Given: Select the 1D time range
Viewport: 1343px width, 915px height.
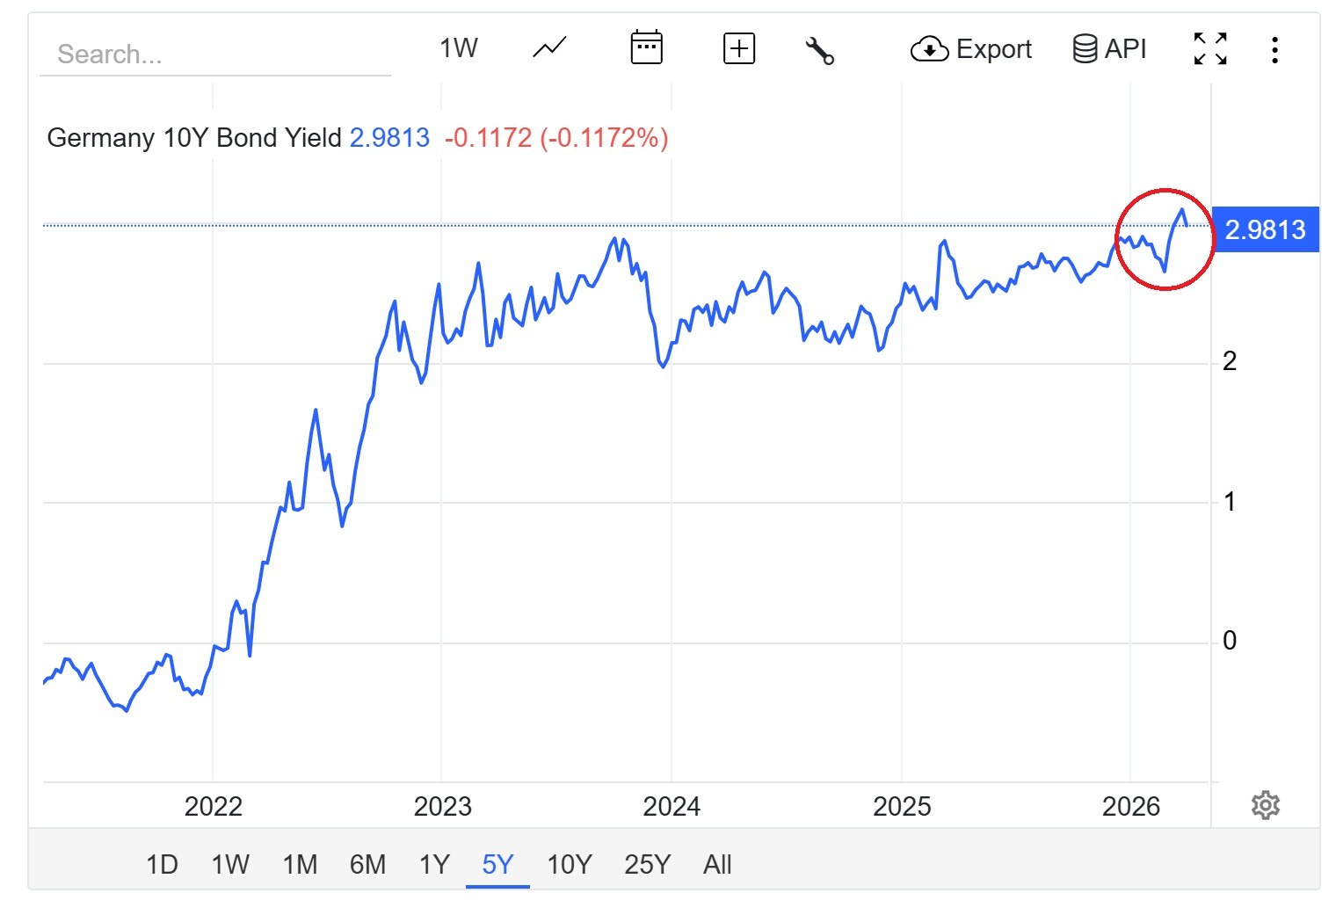Looking at the screenshot, I should tap(162, 865).
